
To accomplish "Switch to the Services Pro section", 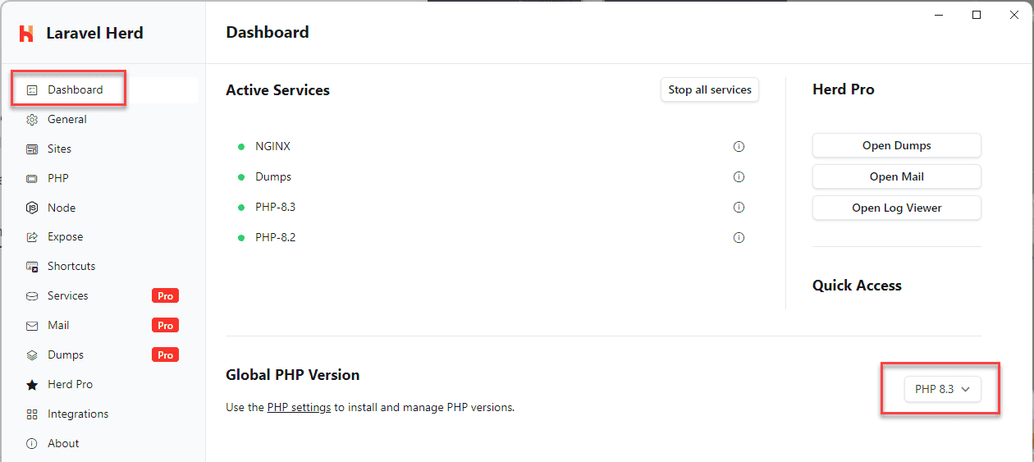I will [x=67, y=296].
